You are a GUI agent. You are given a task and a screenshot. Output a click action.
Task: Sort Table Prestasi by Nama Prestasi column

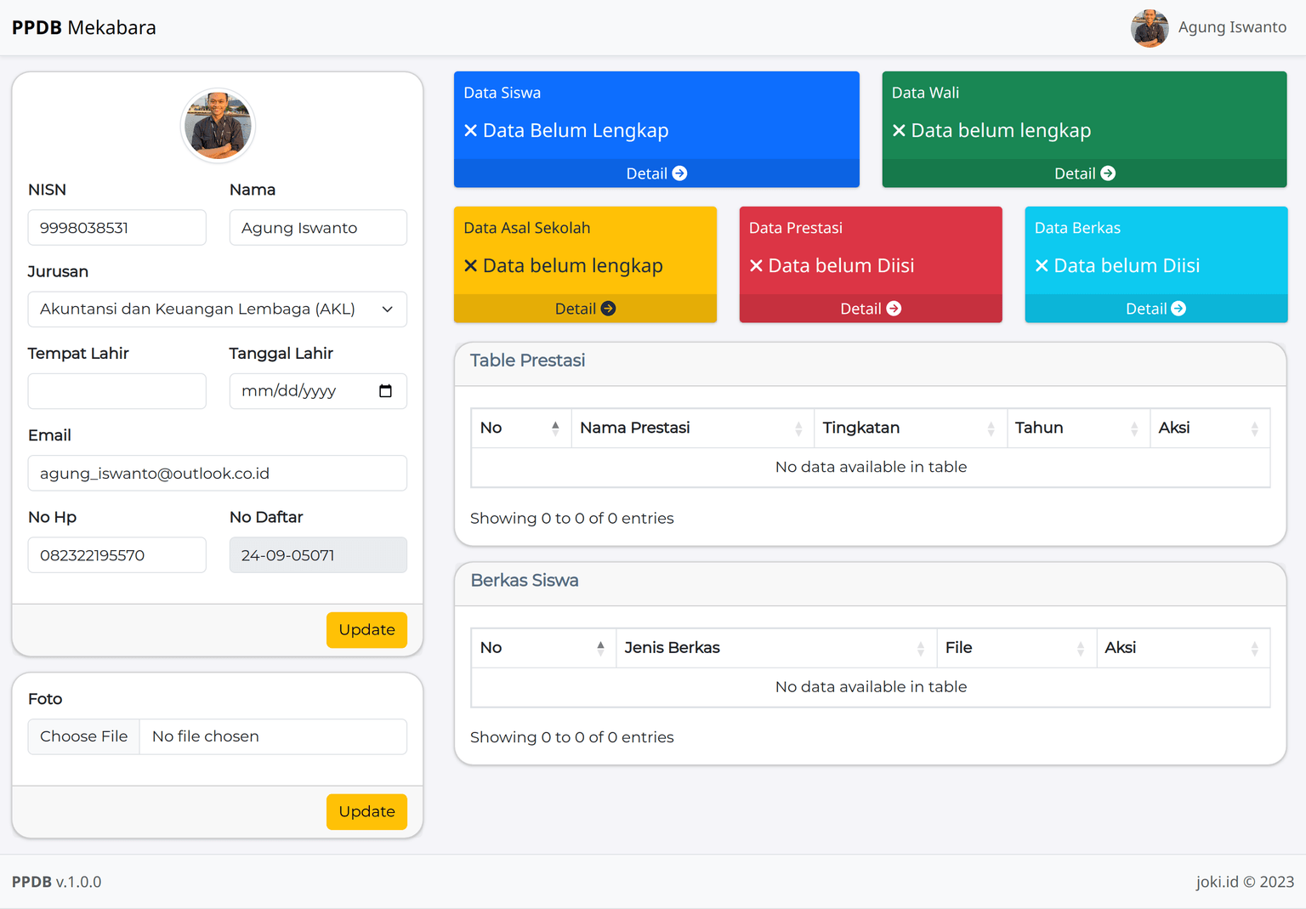691,428
